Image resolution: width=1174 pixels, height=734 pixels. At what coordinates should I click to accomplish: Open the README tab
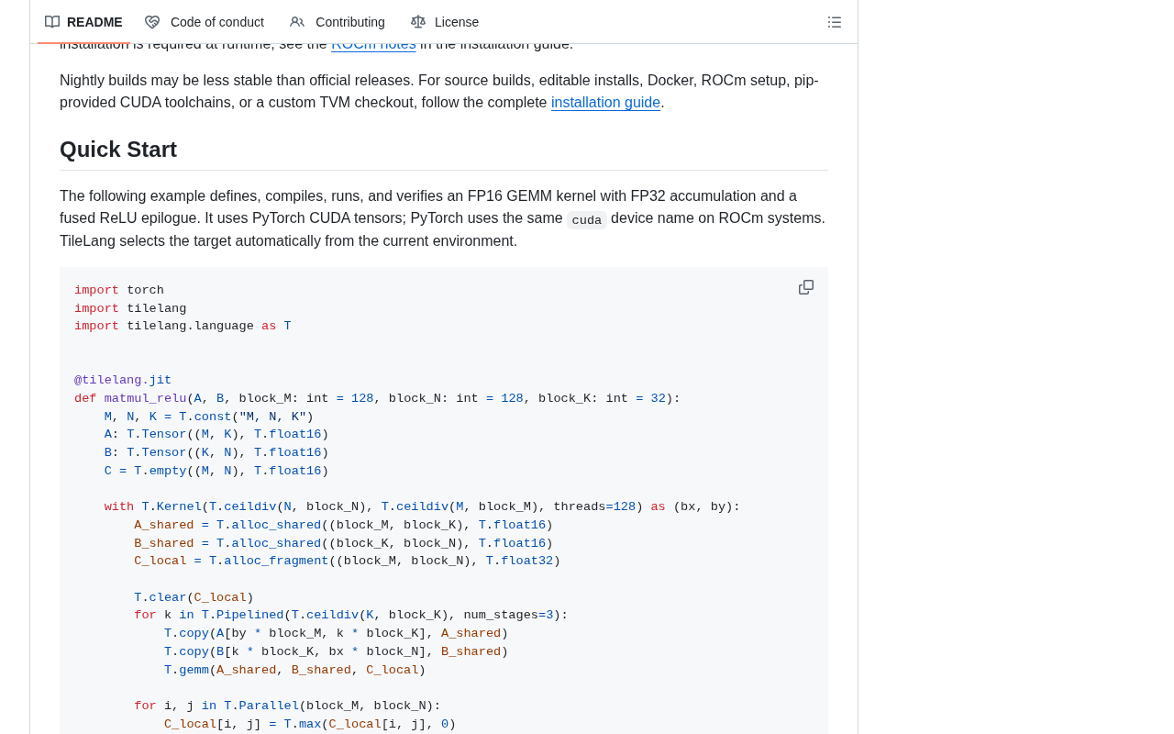[83, 22]
